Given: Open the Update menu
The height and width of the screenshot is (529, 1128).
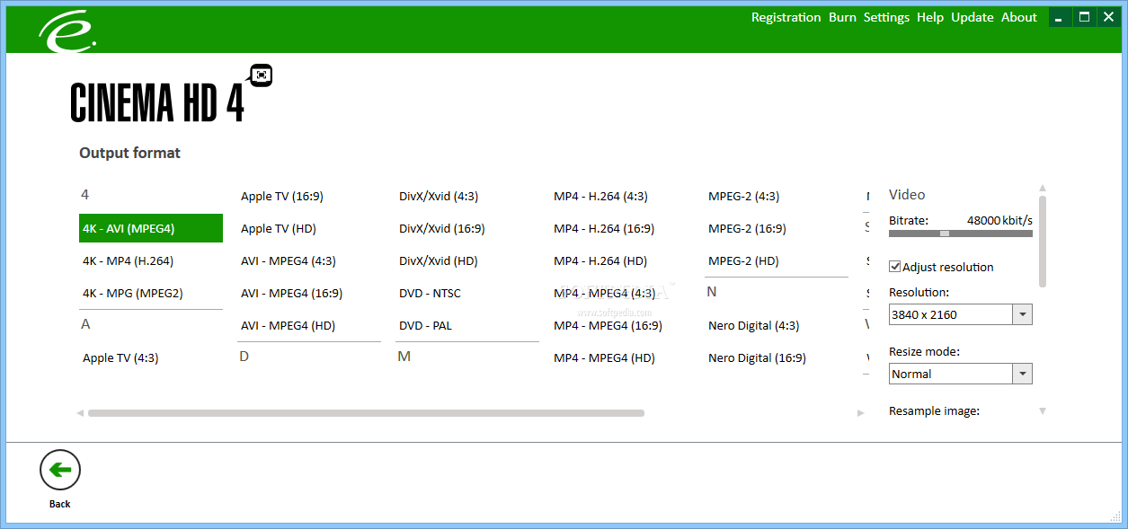Looking at the screenshot, I should [x=973, y=17].
